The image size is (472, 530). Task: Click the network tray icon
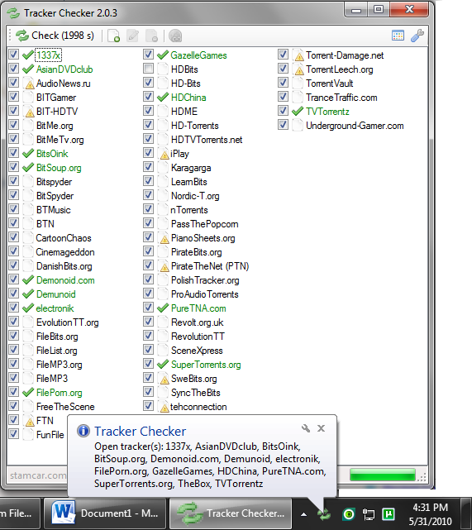[369, 514]
